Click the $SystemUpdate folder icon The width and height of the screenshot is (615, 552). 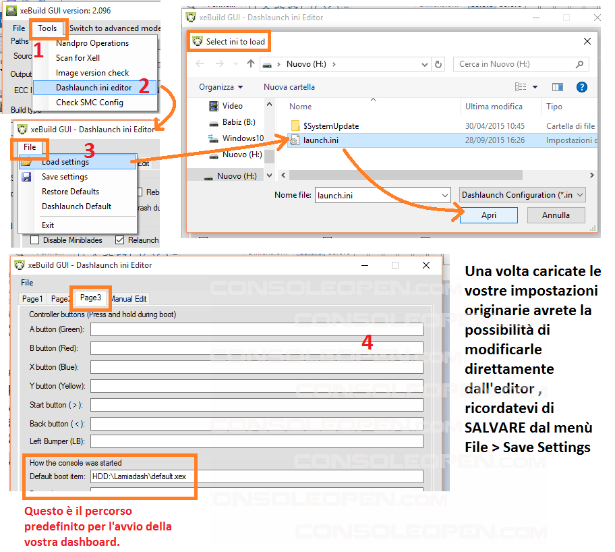(295, 126)
